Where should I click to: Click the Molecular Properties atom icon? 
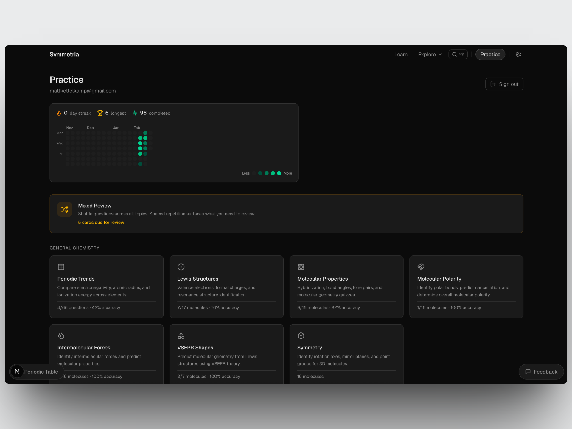click(x=301, y=267)
